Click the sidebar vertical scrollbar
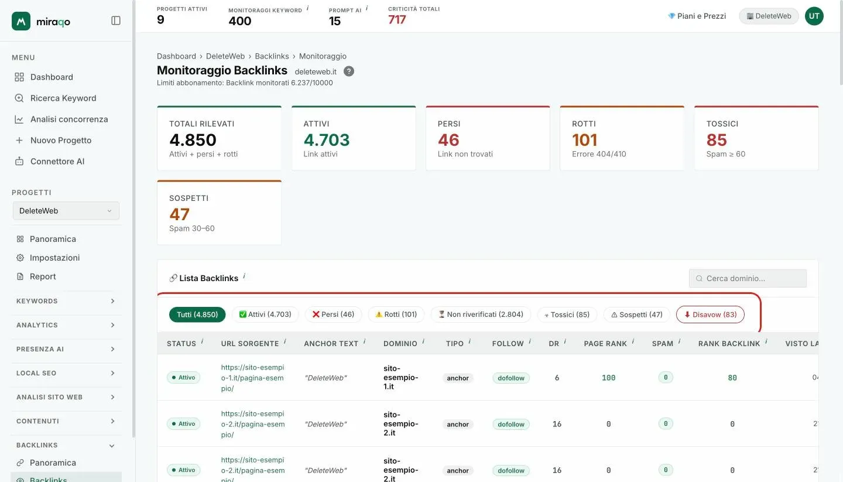 pos(133,219)
